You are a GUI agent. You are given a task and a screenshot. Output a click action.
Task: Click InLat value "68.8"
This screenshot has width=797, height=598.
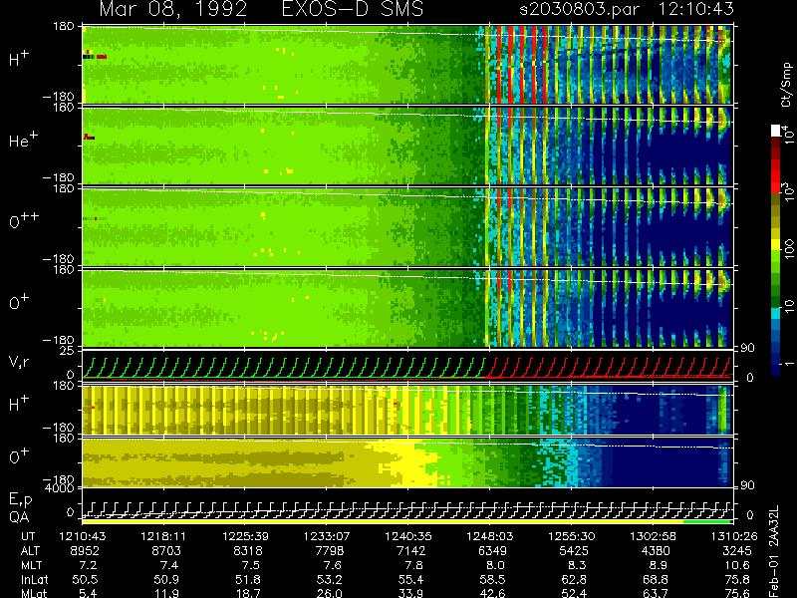pyautogui.click(x=655, y=579)
